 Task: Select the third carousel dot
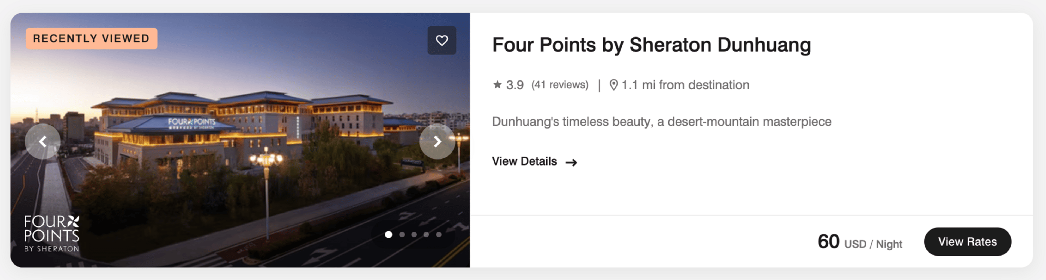tap(414, 235)
